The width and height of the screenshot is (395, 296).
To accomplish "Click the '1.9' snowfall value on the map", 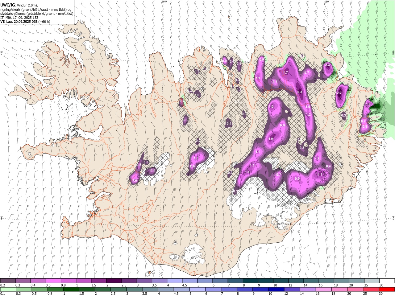I will (271, 139).
